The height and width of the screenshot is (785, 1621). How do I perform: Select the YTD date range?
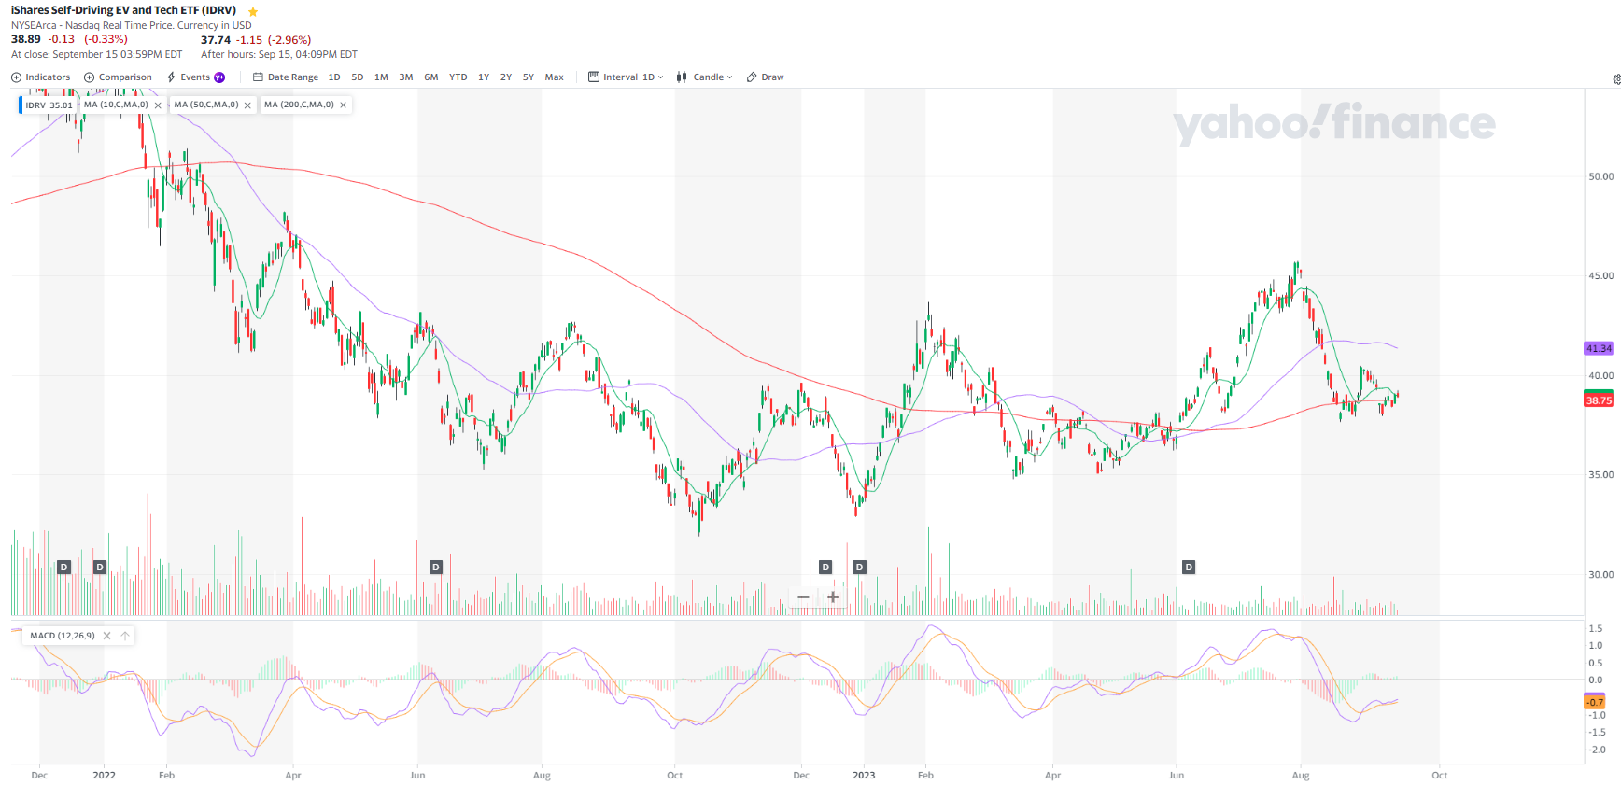click(458, 77)
